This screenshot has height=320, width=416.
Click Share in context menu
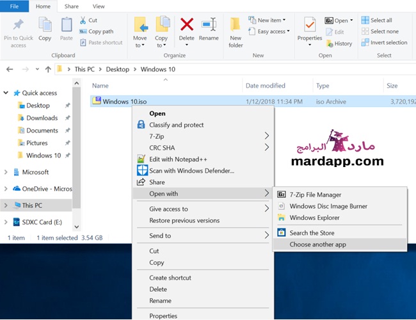tap(157, 182)
